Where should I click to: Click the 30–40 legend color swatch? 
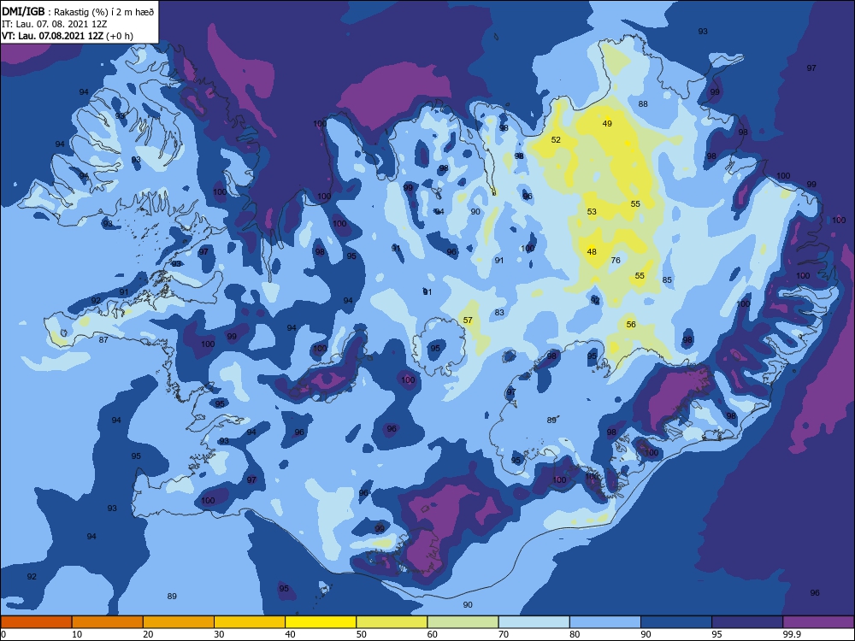(x=250, y=622)
